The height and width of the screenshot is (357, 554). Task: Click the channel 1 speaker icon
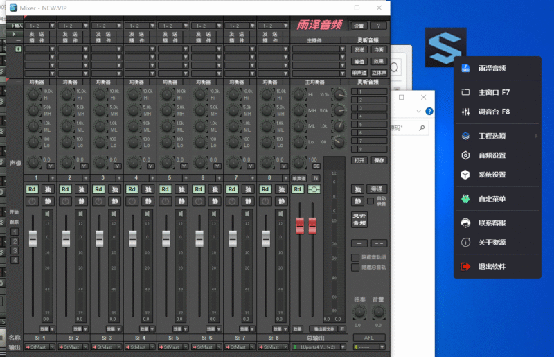pyautogui.click(x=46, y=214)
